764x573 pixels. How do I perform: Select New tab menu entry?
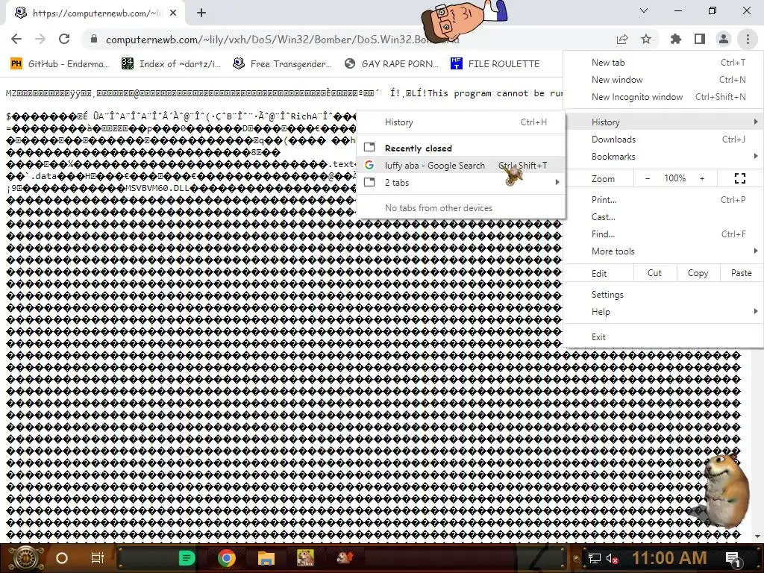(x=663, y=63)
